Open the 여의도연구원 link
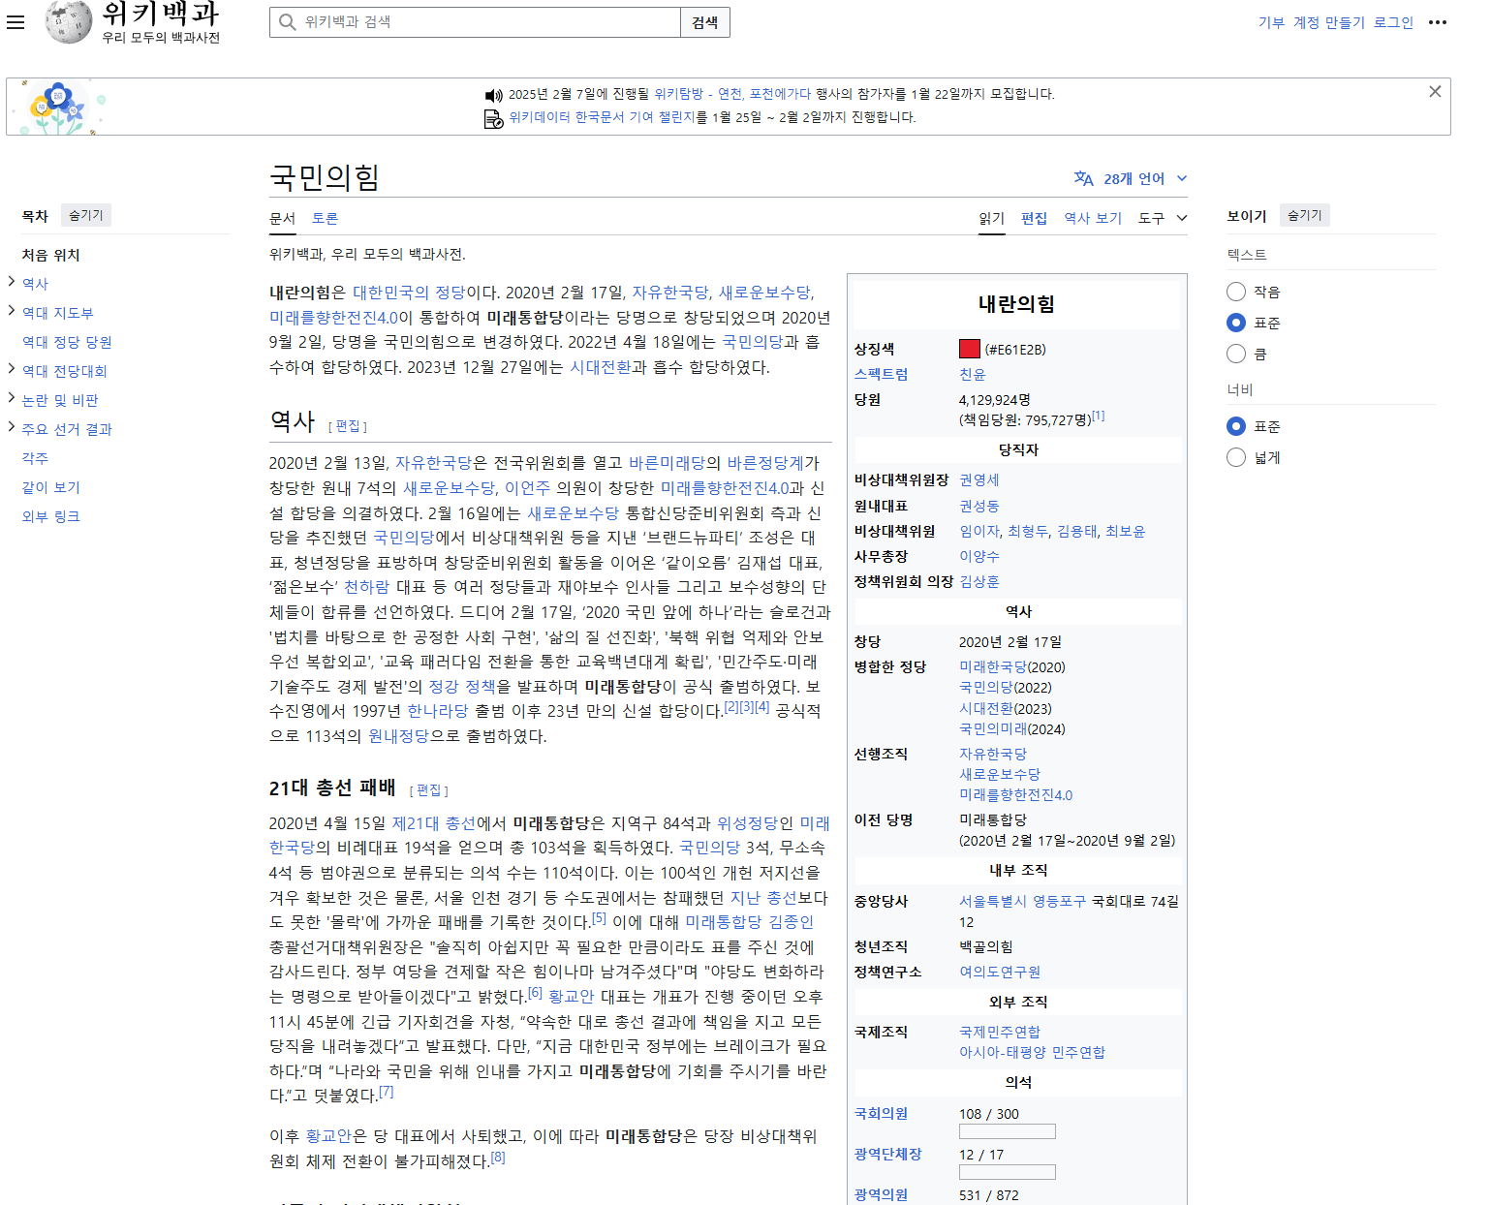Screen dimensions: 1491x1205 1000,972
